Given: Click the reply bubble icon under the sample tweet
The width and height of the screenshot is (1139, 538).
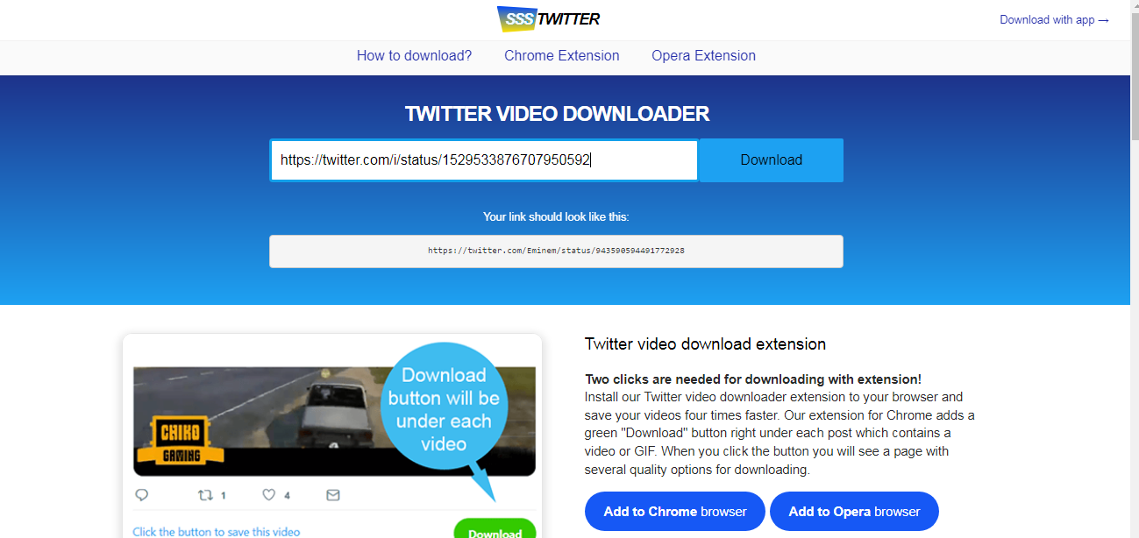Looking at the screenshot, I should point(142,495).
